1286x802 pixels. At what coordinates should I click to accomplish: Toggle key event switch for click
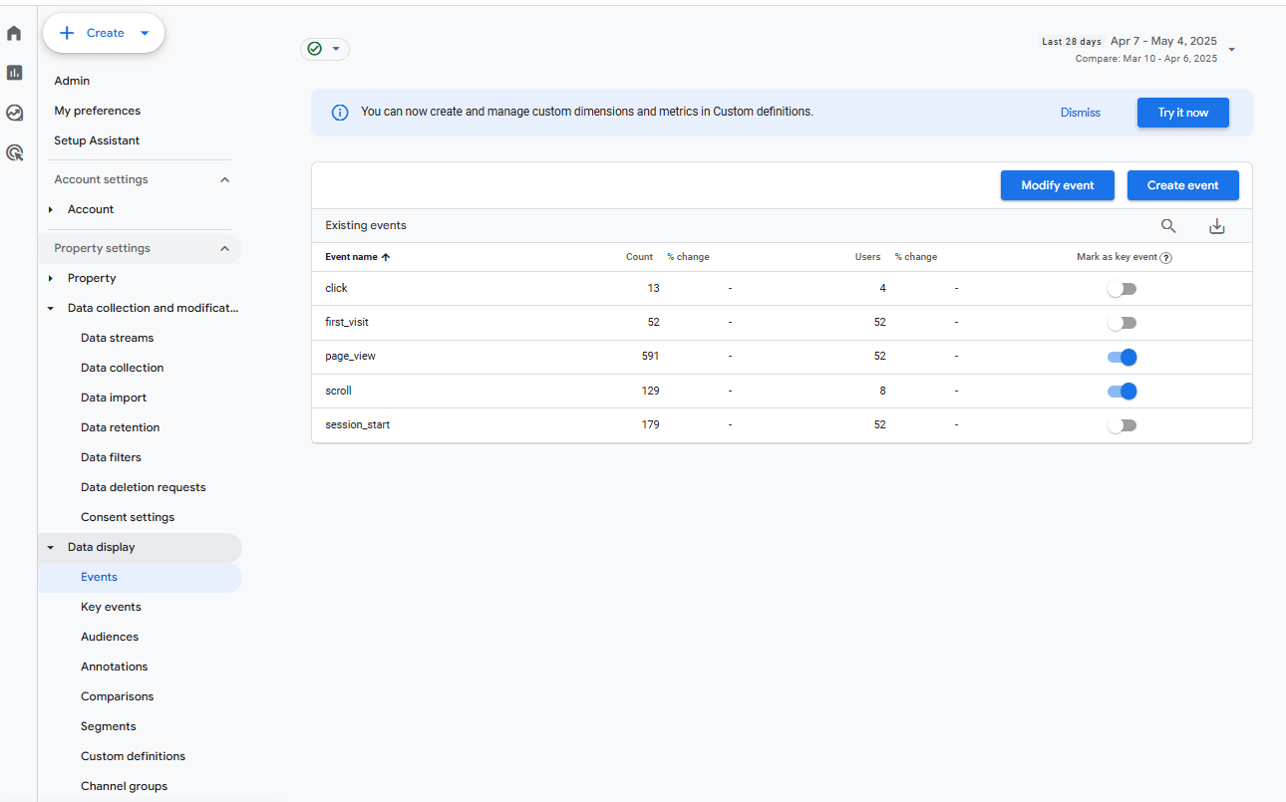click(1122, 289)
